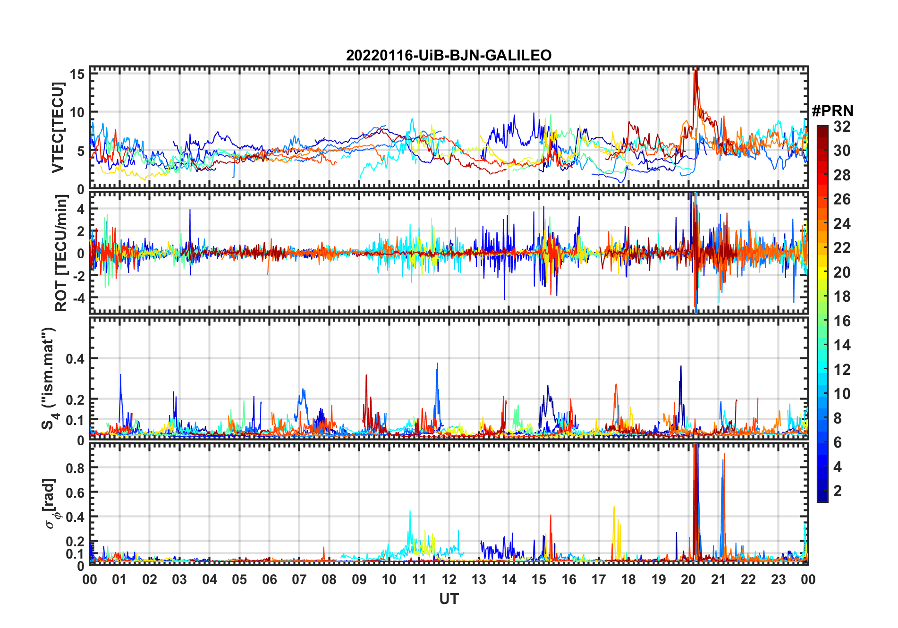Select x-axis hour label 13
Screen dimensions: 898x628
479,579
